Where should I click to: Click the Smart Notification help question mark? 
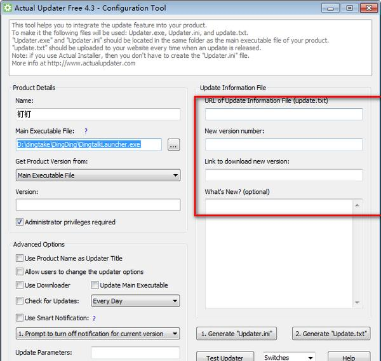tap(95, 318)
